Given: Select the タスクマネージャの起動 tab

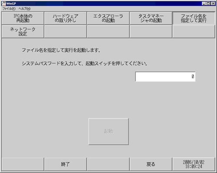Looking at the screenshot, I should tap(151, 18).
